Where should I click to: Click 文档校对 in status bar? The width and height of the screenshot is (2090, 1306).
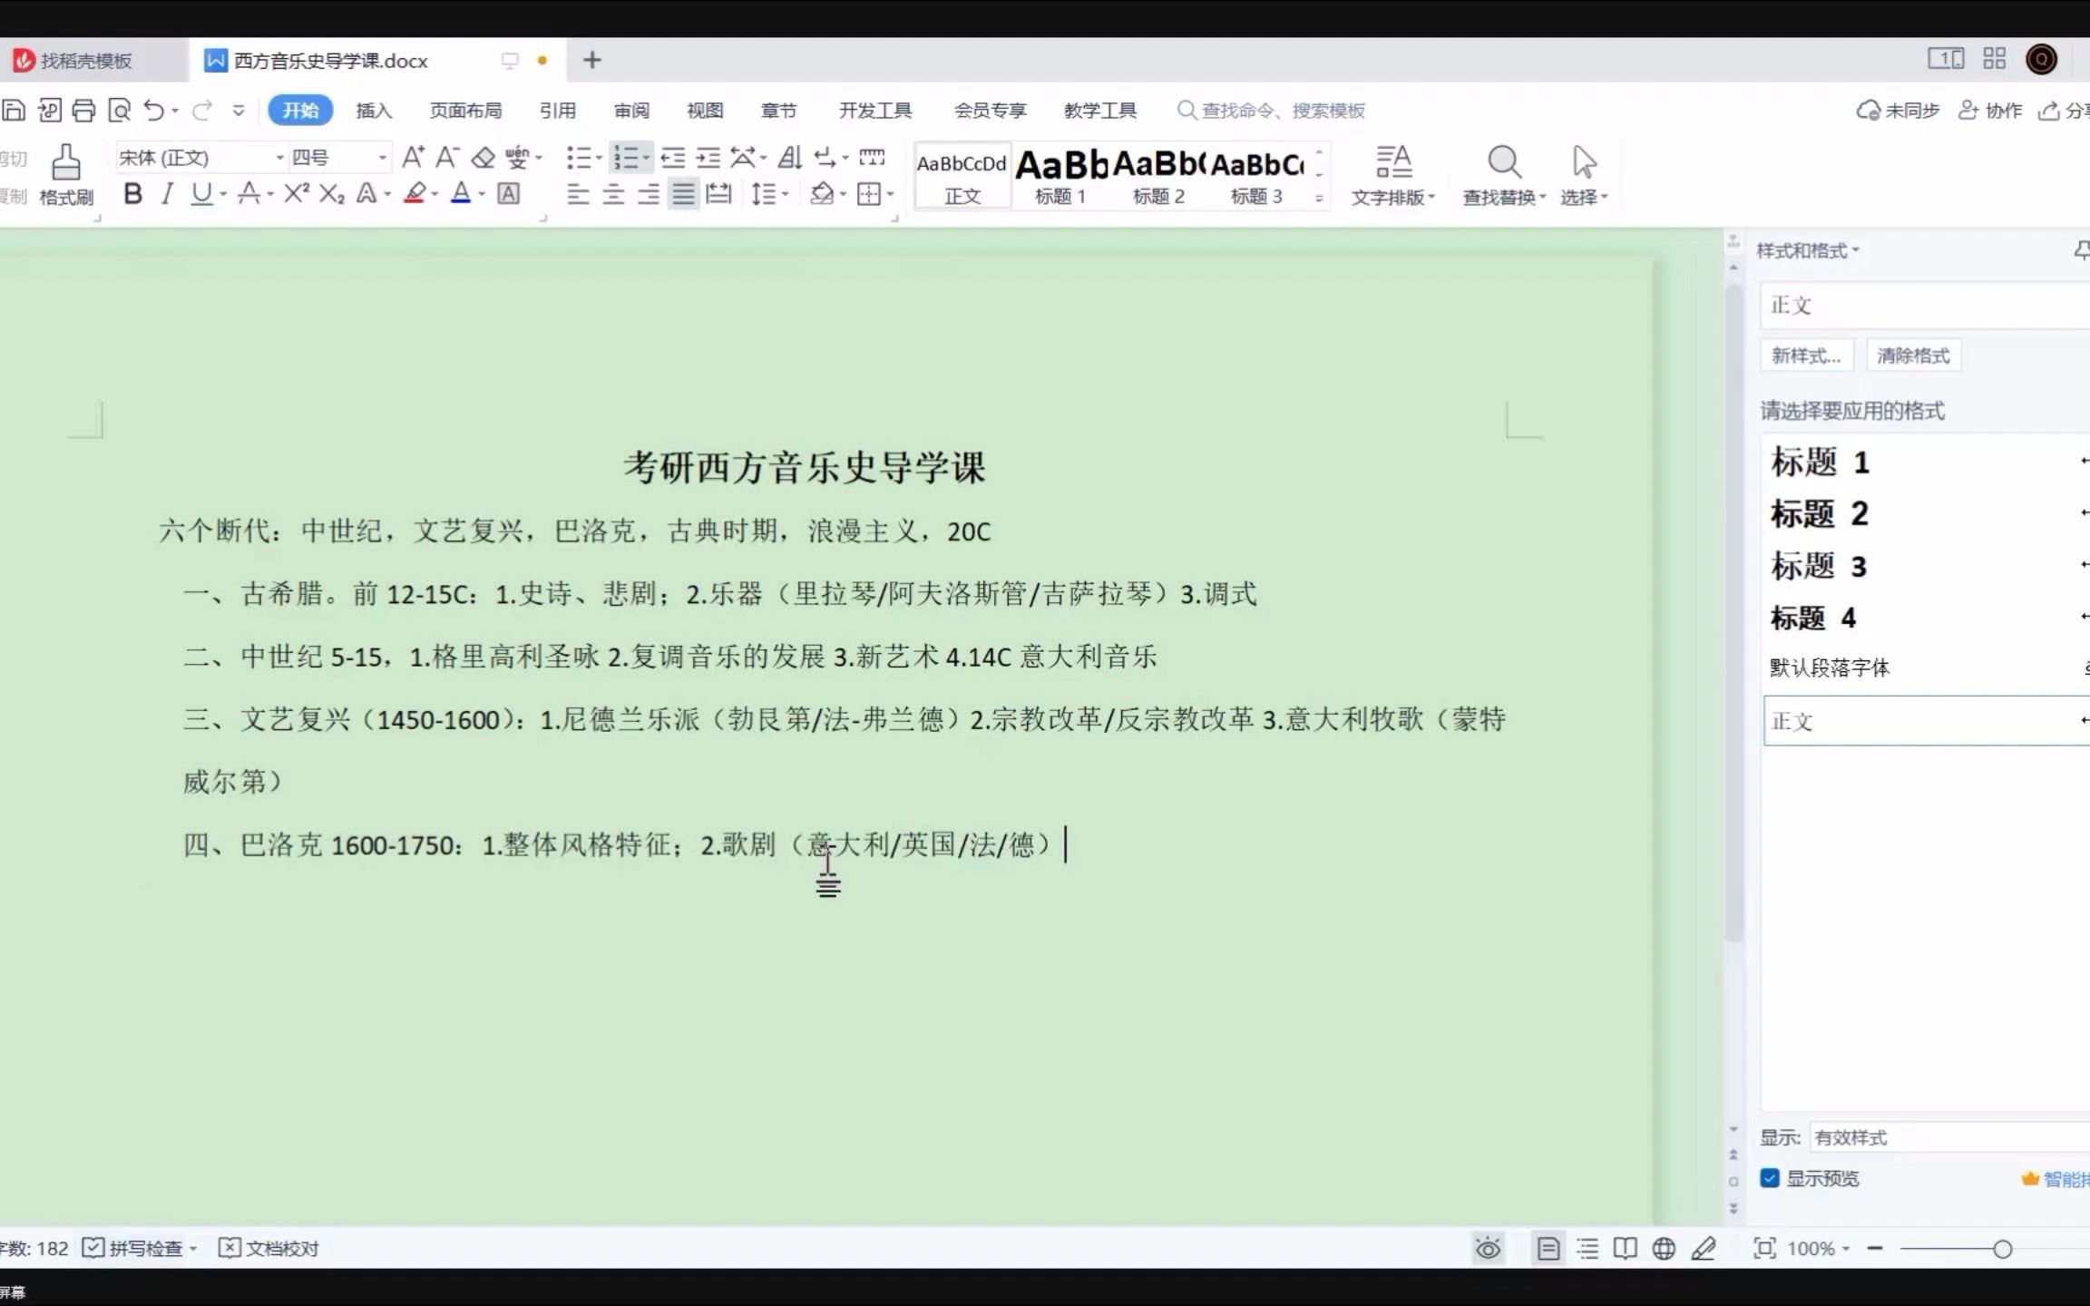(x=269, y=1248)
